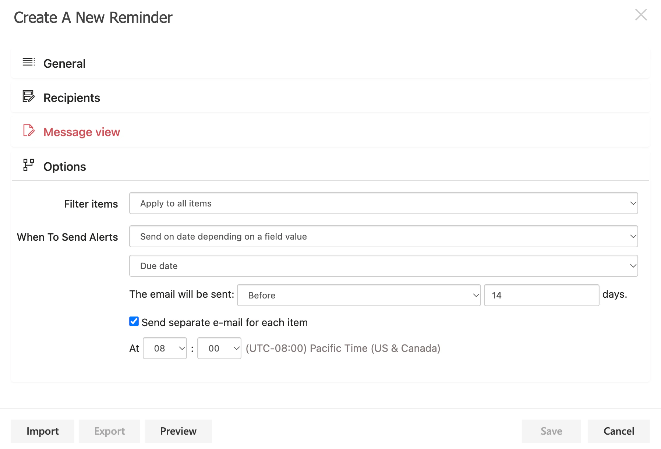This screenshot has height=449, width=661.
Task: Click the Save button
Action: click(551, 431)
